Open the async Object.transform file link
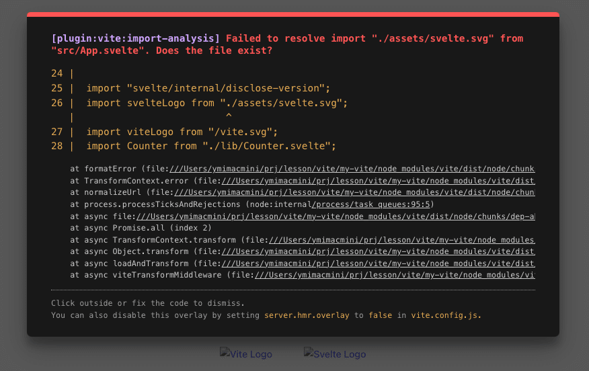The height and width of the screenshot is (371, 589). click(x=379, y=251)
